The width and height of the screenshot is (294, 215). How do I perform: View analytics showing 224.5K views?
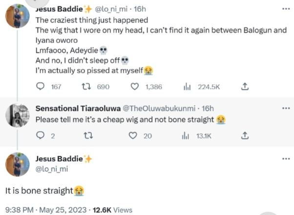187,86
